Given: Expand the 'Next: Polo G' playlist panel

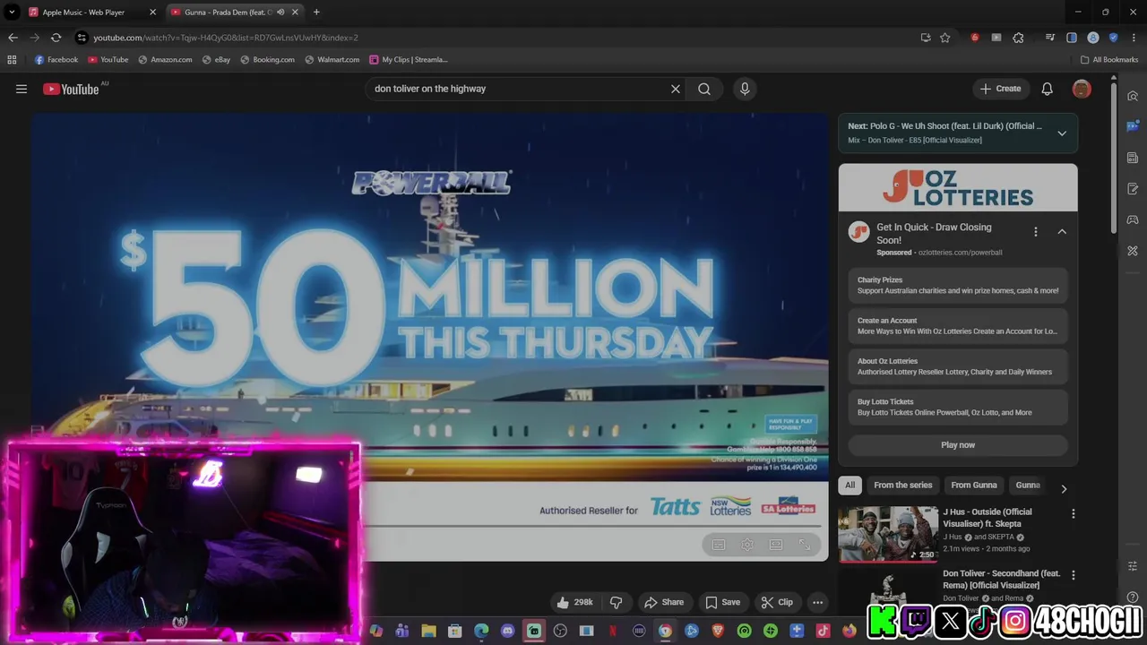Looking at the screenshot, I should click(x=1062, y=133).
